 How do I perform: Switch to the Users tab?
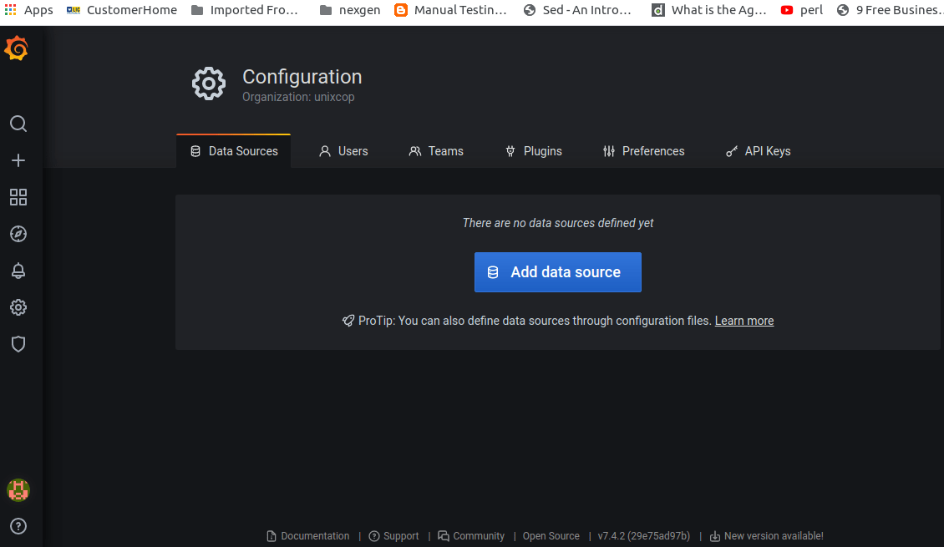pos(343,151)
